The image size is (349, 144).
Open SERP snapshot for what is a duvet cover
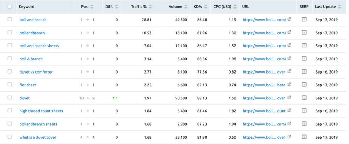[x=304, y=137]
